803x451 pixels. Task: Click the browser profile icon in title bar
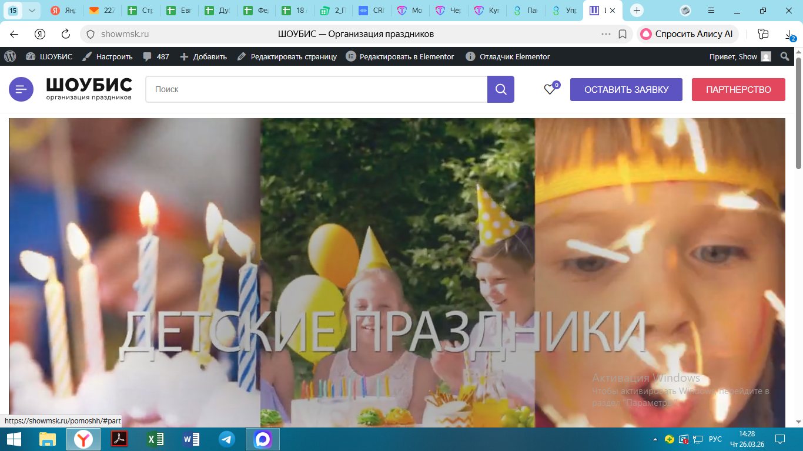pyautogui.click(x=685, y=11)
